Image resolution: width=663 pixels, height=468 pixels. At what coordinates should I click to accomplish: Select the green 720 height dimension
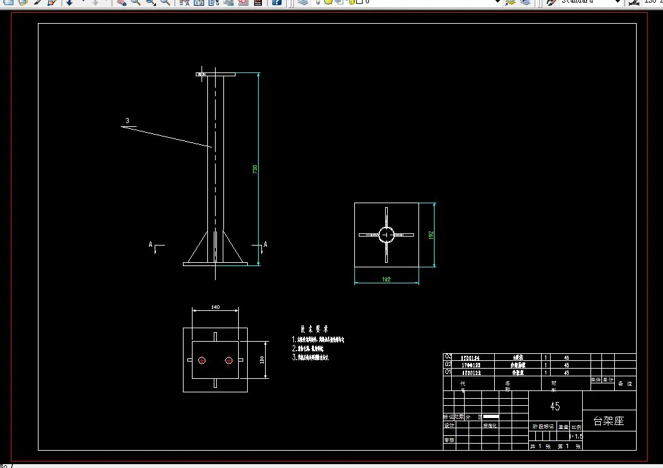coord(255,169)
